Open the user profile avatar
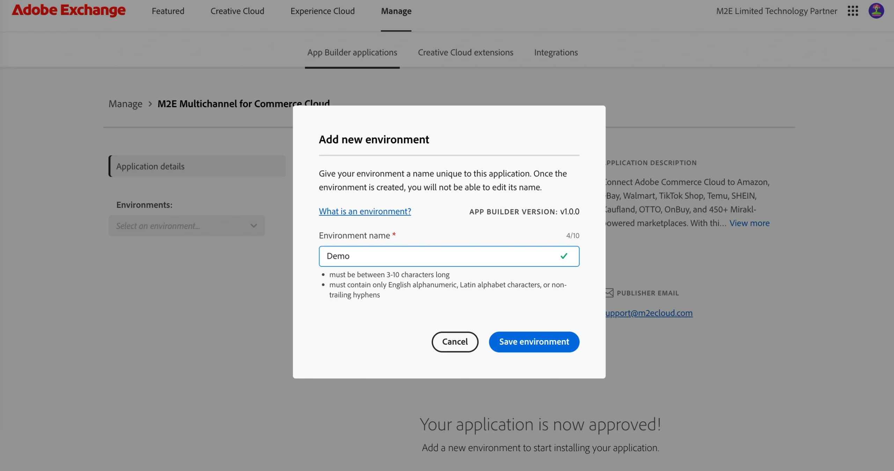Viewport: 894px width, 471px height. click(x=876, y=11)
